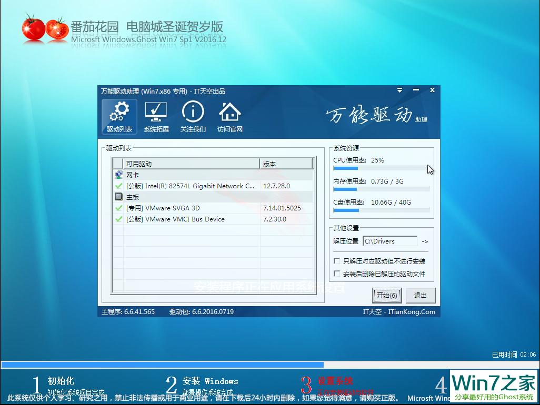Enable 安装后删除已解压的驱动文件 checkbox
The width and height of the screenshot is (540, 405).
337,274
